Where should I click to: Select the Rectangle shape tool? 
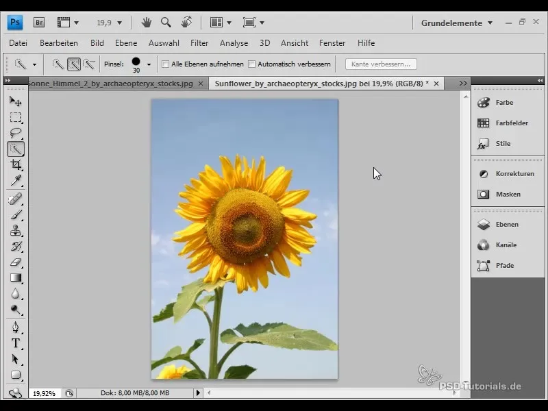coord(15,375)
